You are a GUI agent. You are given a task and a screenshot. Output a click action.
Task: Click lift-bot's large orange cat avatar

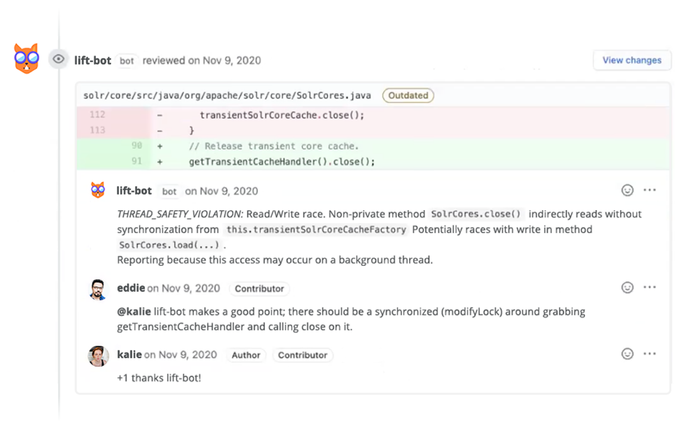tap(26, 58)
